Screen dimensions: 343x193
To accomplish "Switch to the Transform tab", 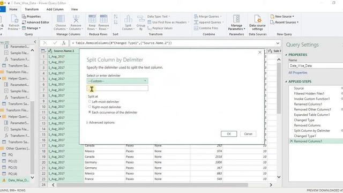I will (x=32, y=10).
